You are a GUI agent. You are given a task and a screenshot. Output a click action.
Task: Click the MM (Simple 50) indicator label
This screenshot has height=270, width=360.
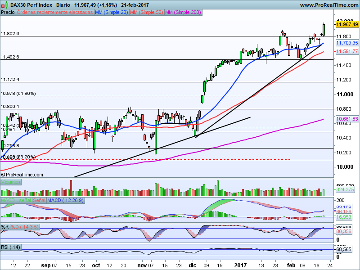pyautogui.click(x=147, y=13)
